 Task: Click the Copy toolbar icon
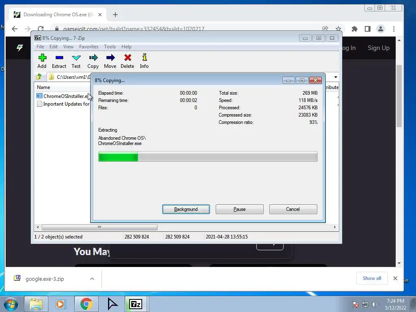93,61
